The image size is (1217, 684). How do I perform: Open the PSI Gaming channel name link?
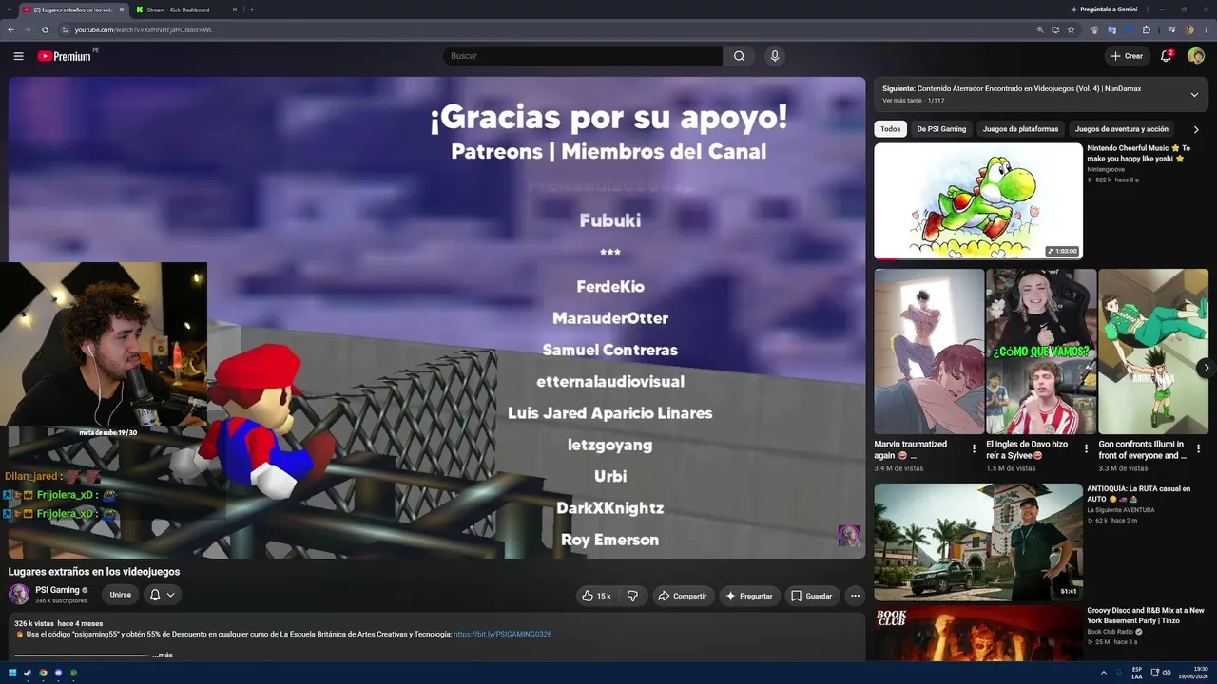click(x=57, y=590)
